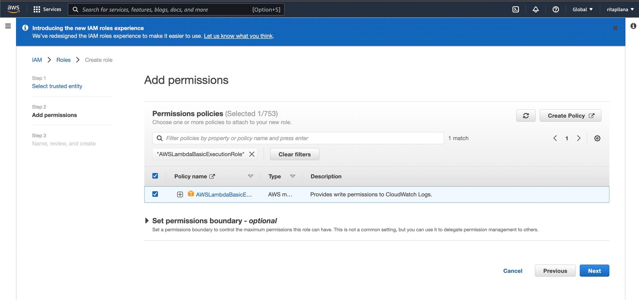This screenshot has width=639, height=300.
Task: Open the info panel icon at right edge
Action: (633, 26)
